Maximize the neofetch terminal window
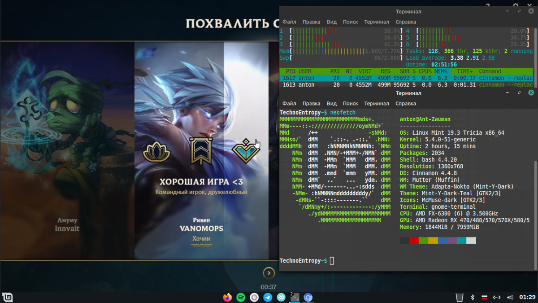The image size is (538, 303). tap(519, 93)
